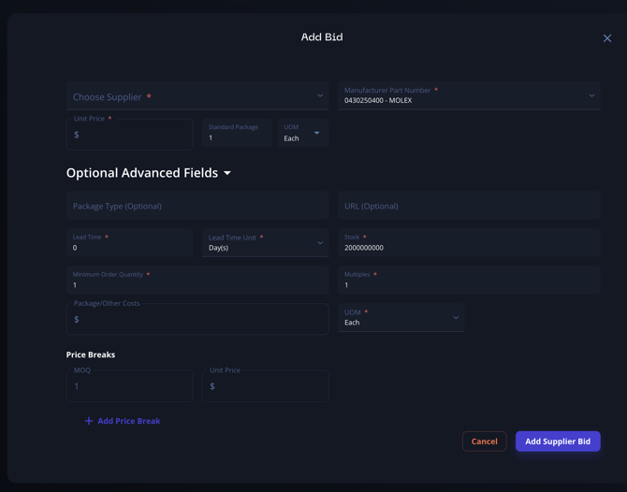627x492 pixels.
Task: Click the Package Type (Optional) field
Action: point(197,206)
